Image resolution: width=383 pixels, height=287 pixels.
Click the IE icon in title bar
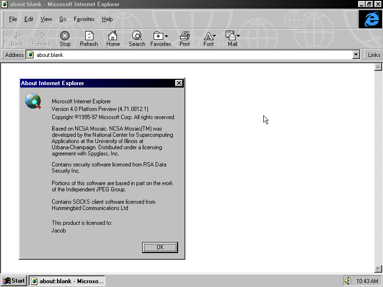click(x=4, y=4)
